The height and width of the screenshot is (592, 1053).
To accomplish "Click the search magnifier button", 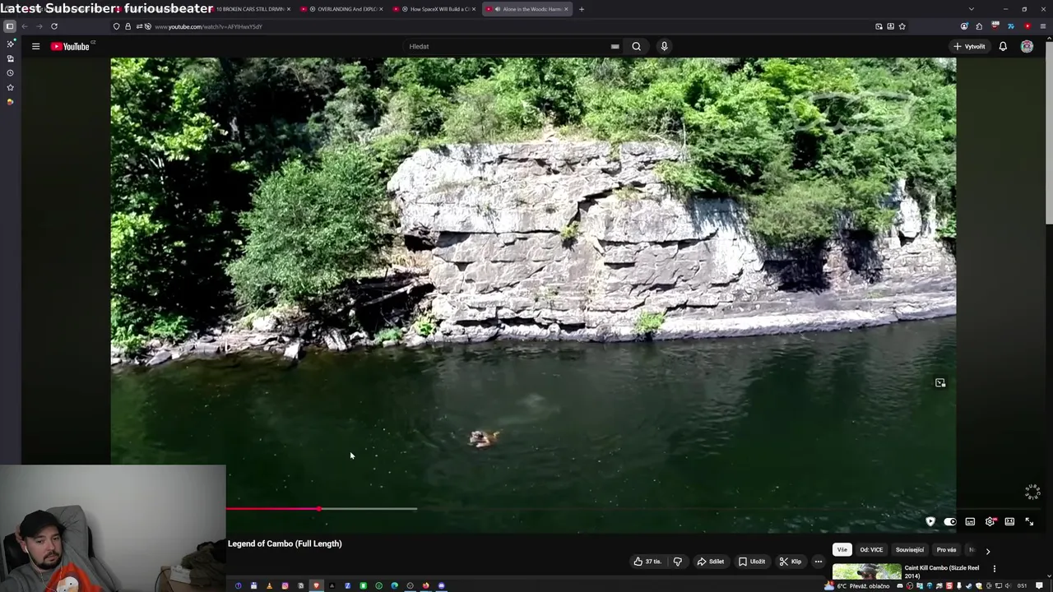I will 636,46.
